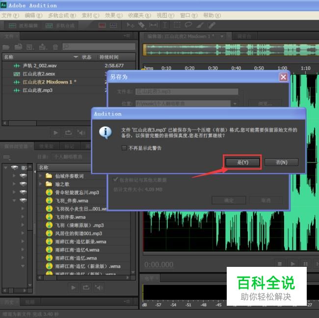Screen dimensions: 319x318
Task: Click the Files panel options menu icon
Action: coord(127,36)
